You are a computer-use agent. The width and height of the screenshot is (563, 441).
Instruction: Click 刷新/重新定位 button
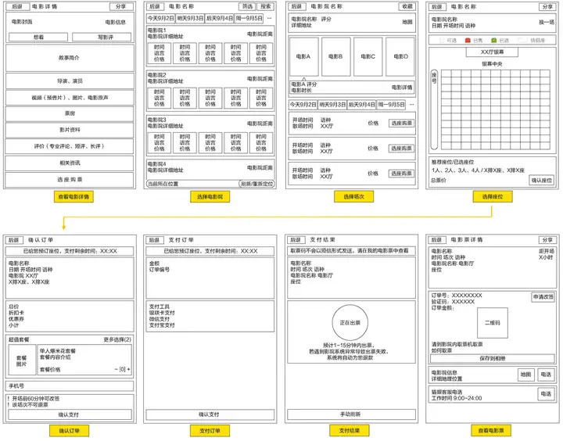pos(257,184)
